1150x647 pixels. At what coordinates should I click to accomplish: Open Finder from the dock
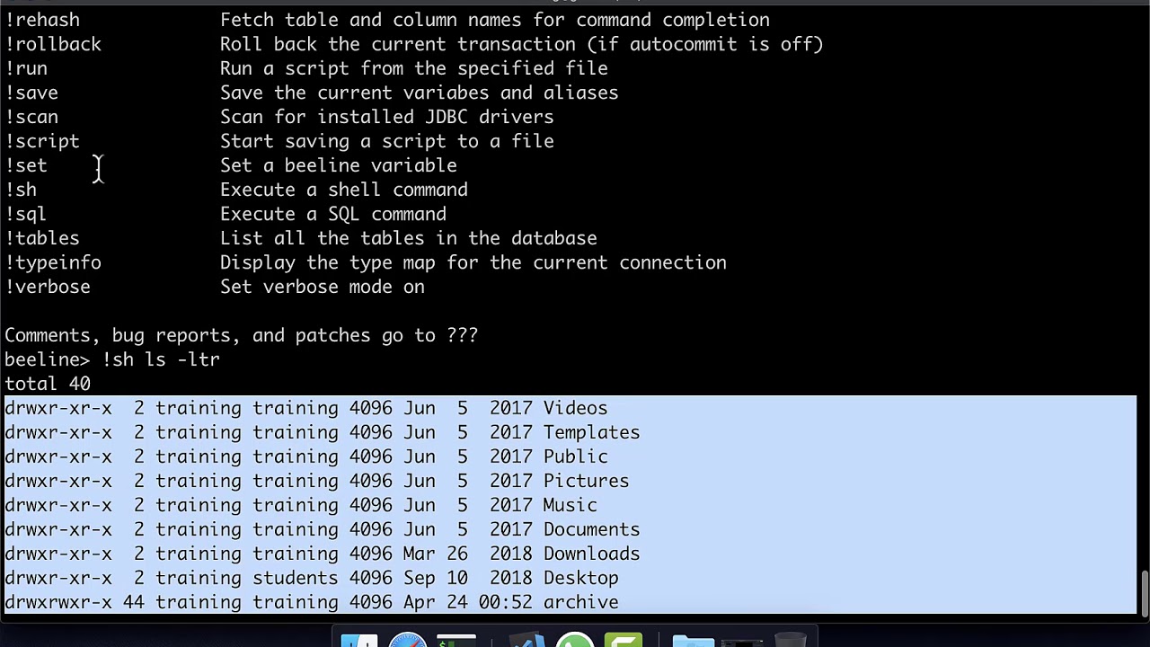point(359,641)
